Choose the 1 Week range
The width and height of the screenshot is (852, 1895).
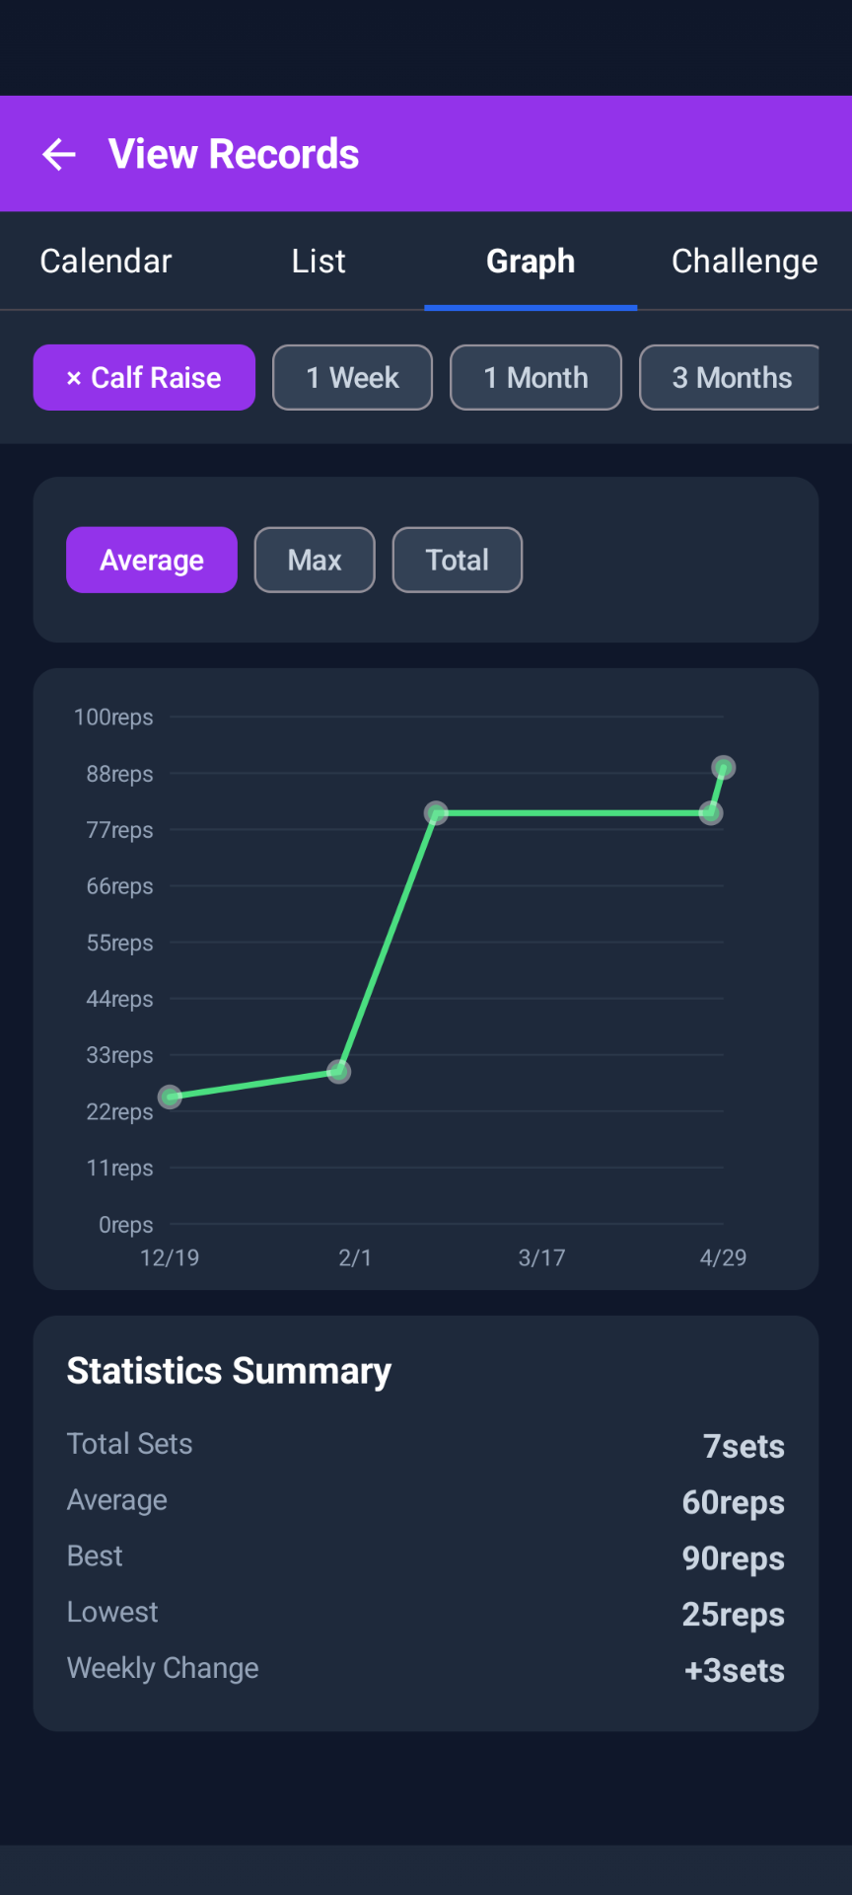click(352, 377)
